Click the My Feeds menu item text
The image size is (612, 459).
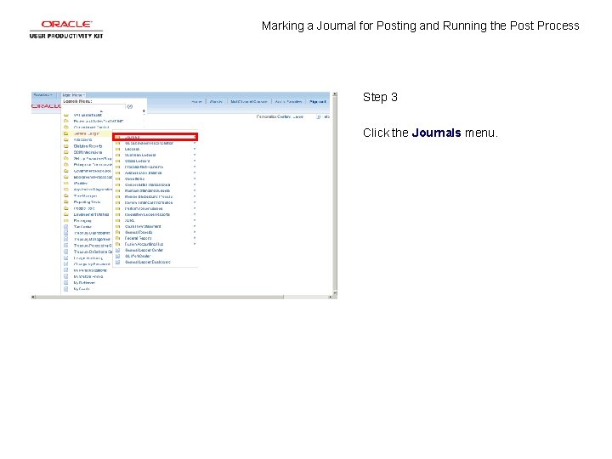point(82,289)
